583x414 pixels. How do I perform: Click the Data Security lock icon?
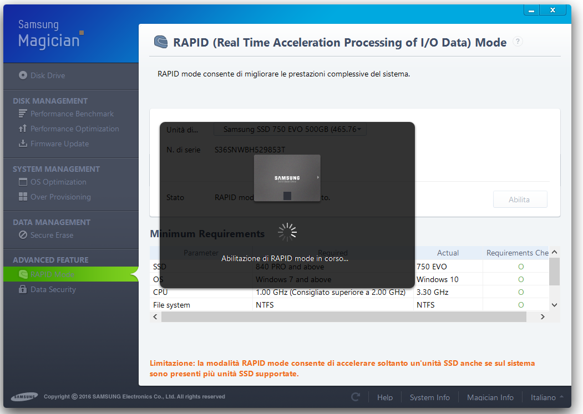[x=23, y=289]
